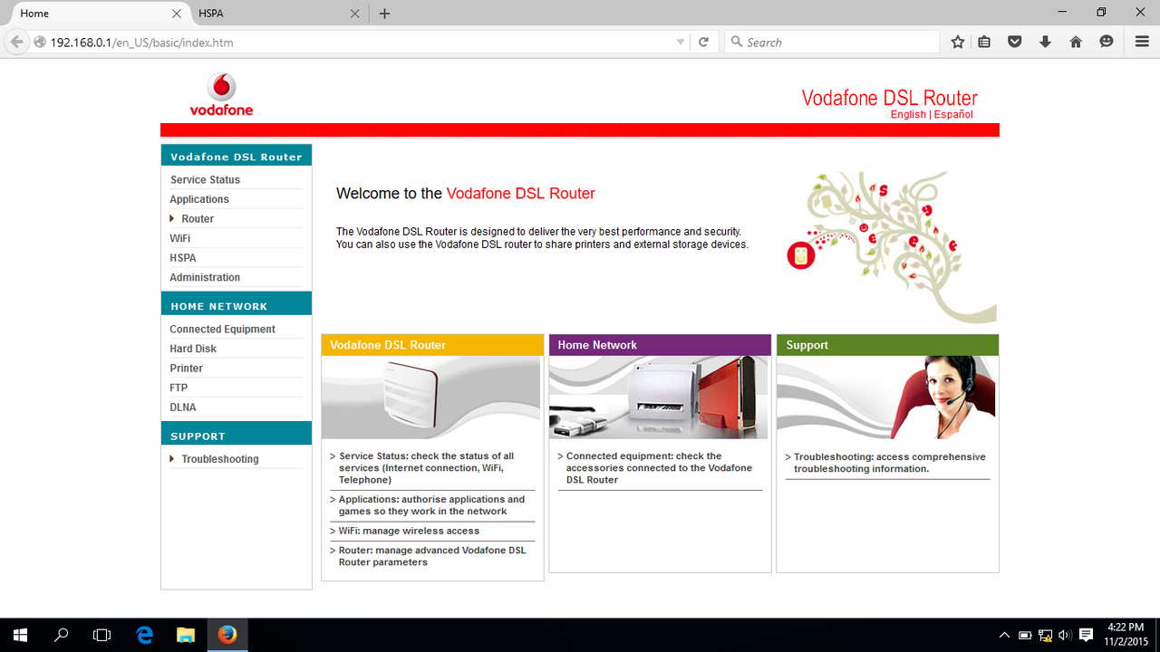The height and width of the screenshot is (652, 1160).
Task: Show the taskbar clock and date
Action: 1126,635
